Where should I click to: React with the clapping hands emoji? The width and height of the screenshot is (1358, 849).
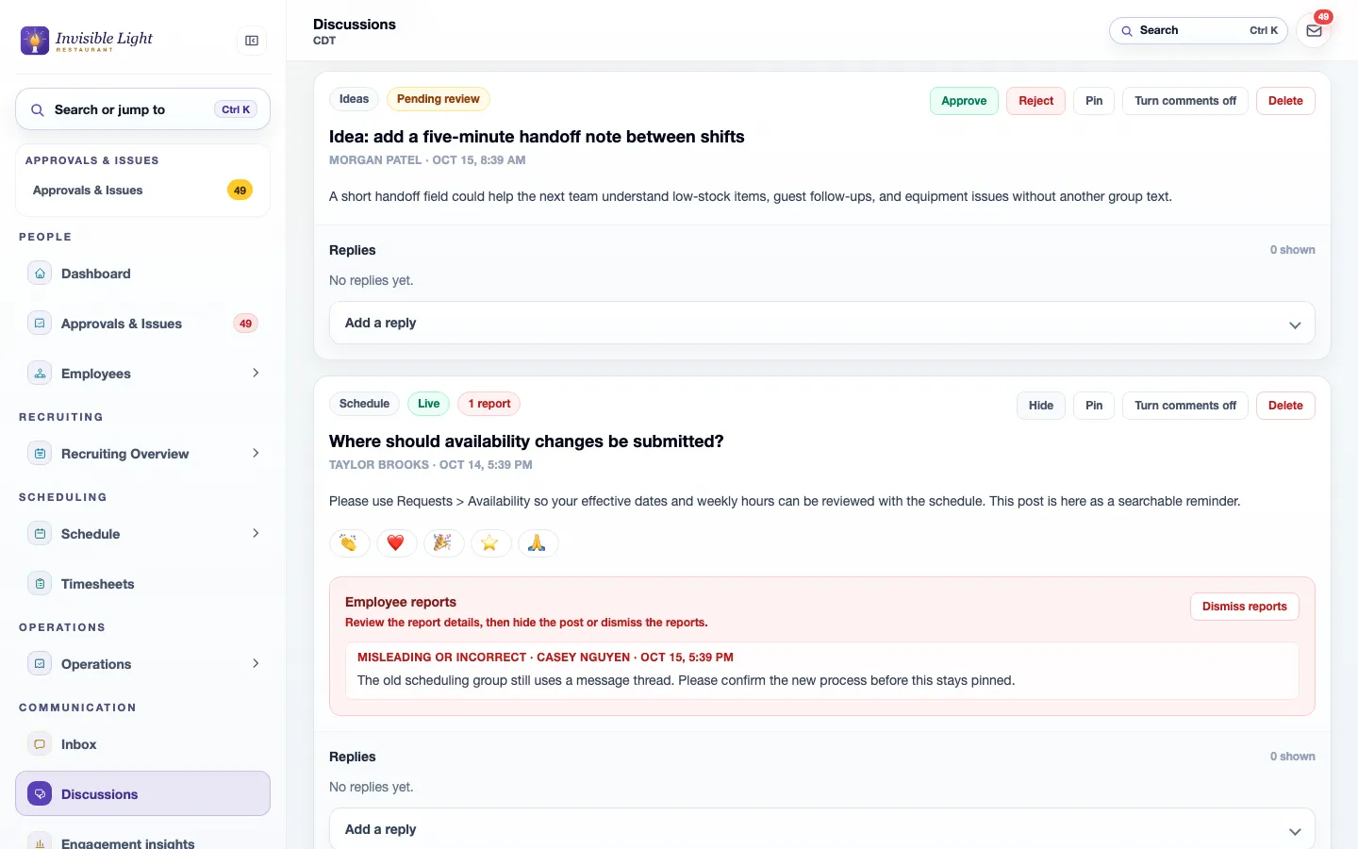tap(349, 543)
